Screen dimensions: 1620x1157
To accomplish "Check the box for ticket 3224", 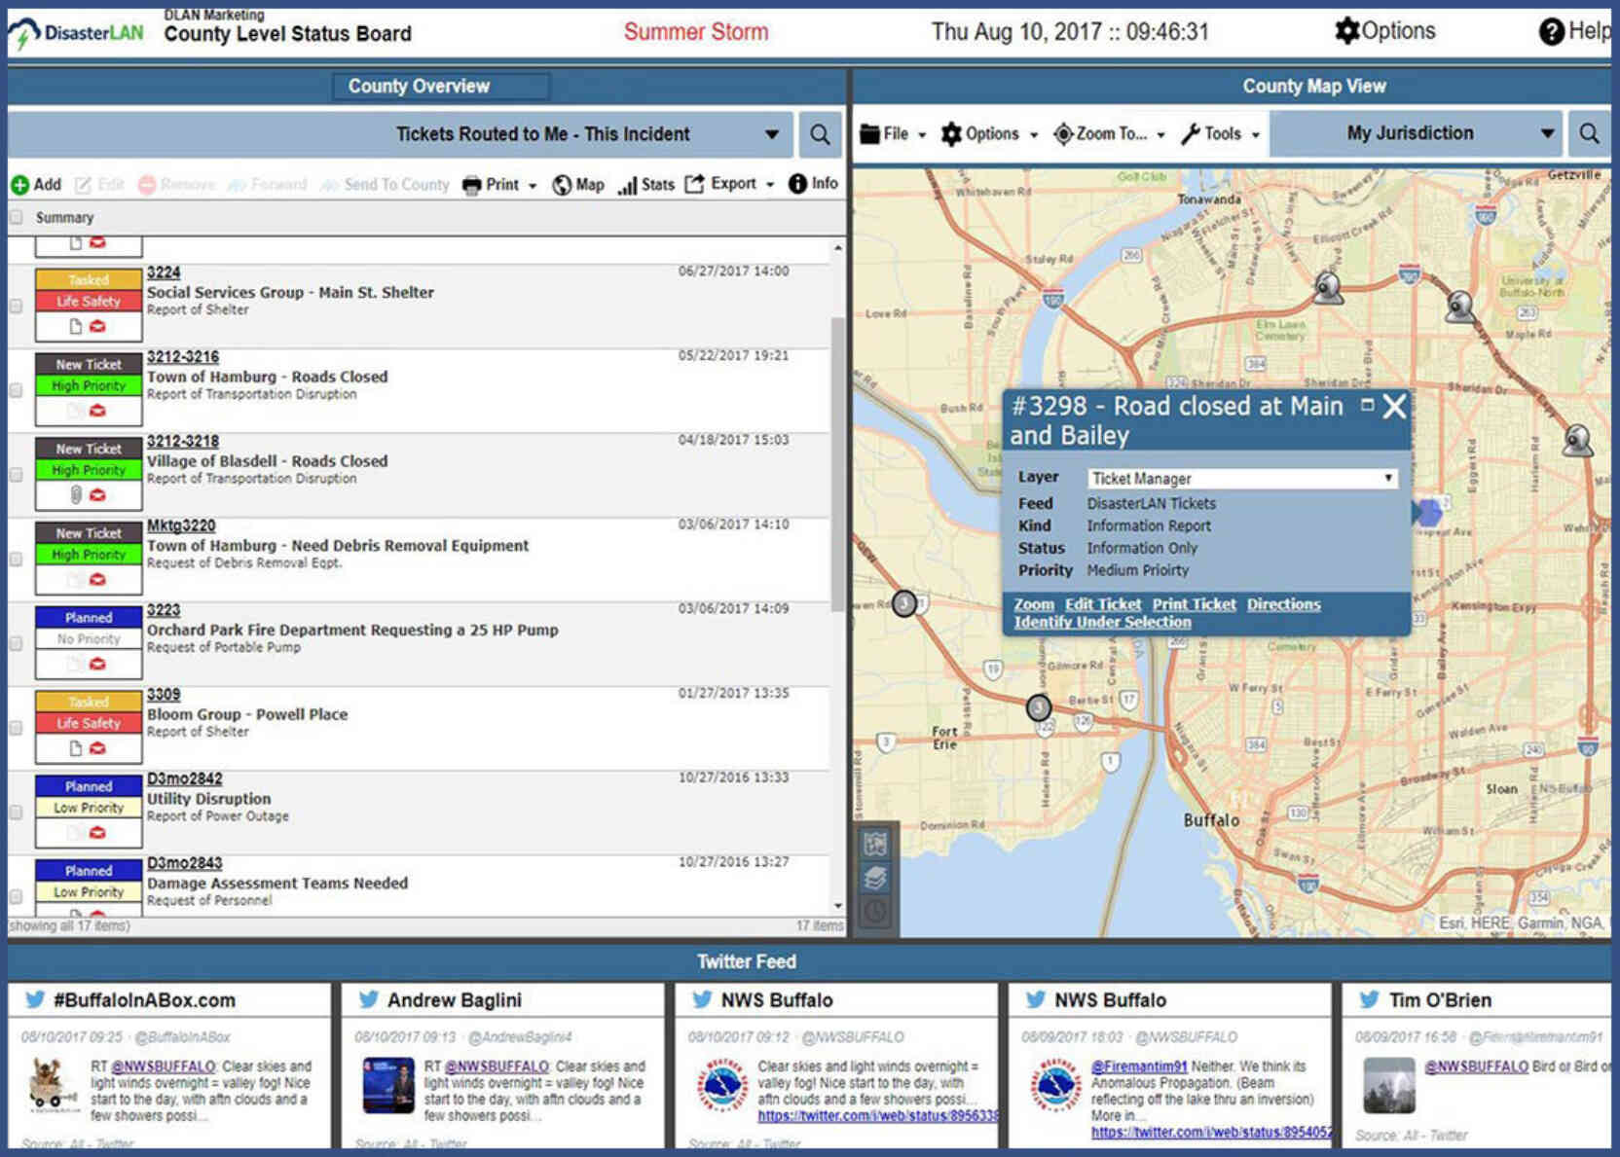I will coord(17,306).
